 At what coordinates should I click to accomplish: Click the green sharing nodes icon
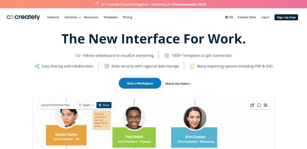37,66
